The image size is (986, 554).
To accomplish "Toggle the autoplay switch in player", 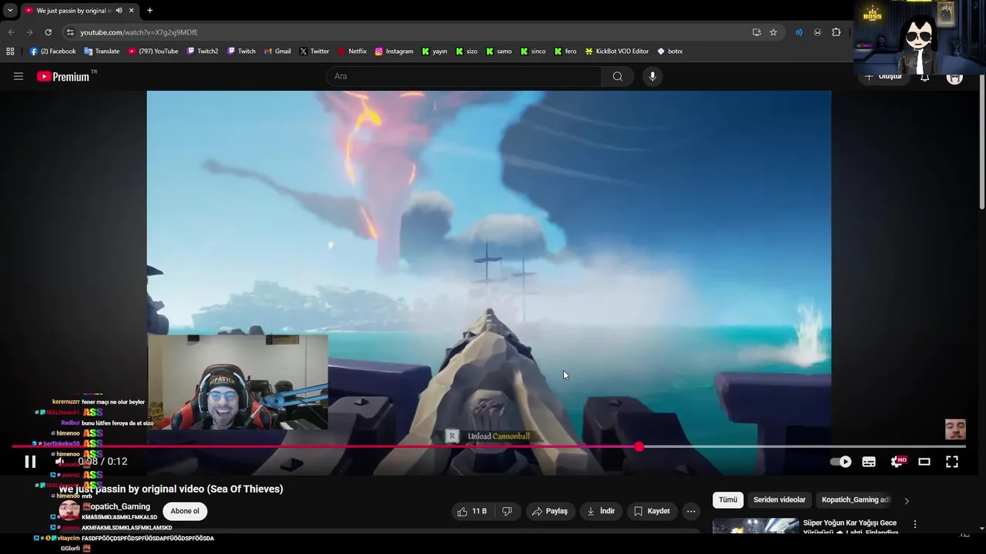I will click(840, 462).
